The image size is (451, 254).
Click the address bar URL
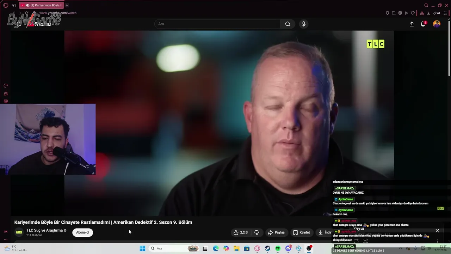[x=58, y=13]
